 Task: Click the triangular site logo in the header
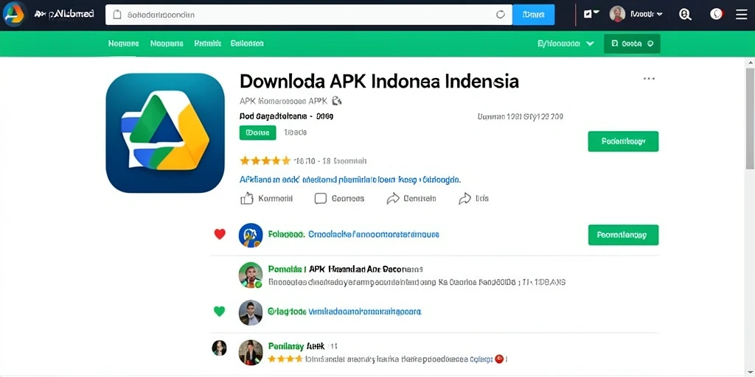(x=13, y=15)
